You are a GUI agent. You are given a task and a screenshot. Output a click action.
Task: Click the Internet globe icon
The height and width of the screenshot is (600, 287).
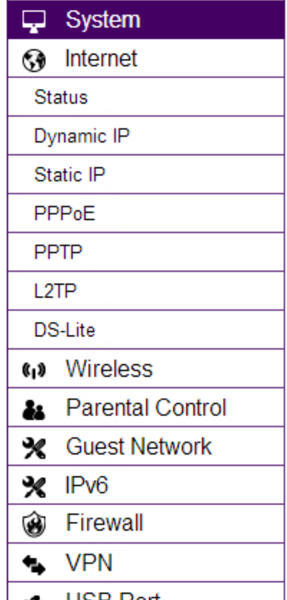pos(34,61)
